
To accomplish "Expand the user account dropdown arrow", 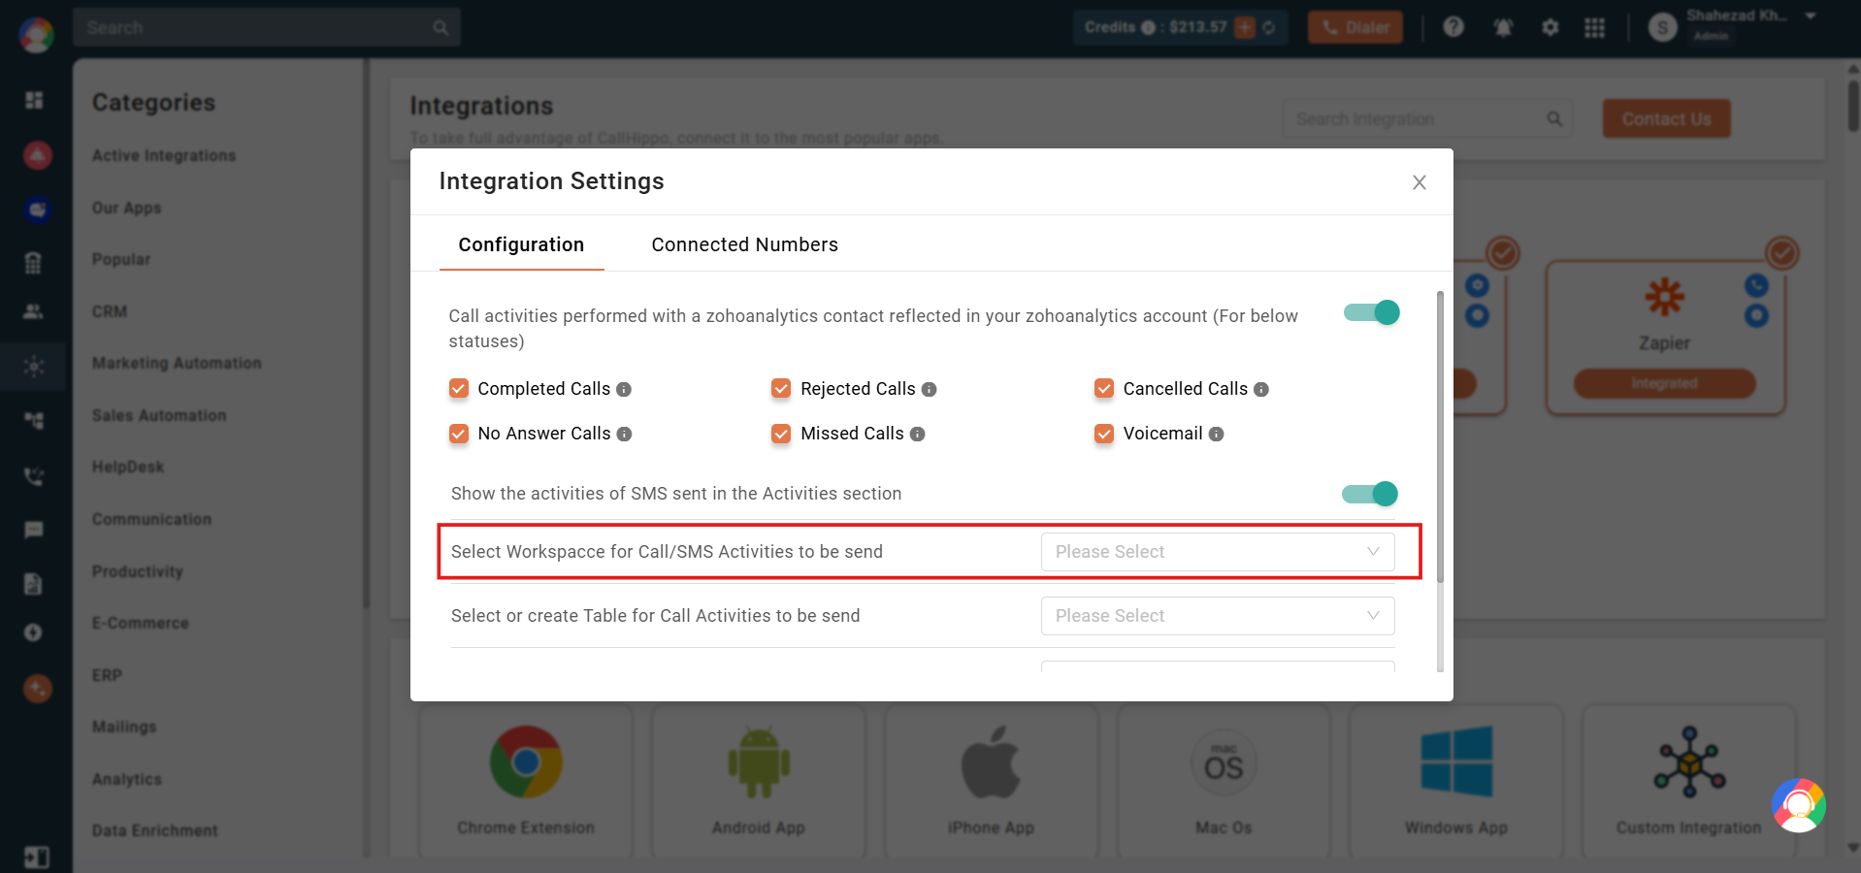I will click(1811, 16).
